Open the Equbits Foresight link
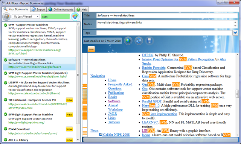The height and width of the screenshot is (144, 241). pyautogui.click(x=154, y=68)
